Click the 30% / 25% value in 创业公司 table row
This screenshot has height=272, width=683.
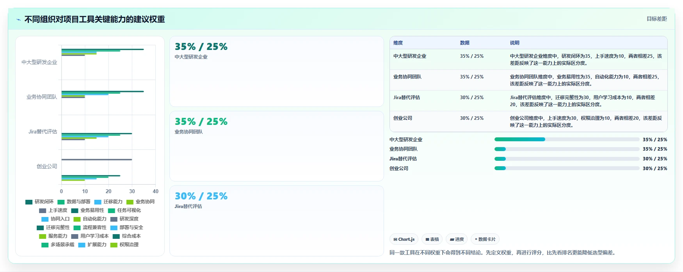pyautogui.click(x=471, y=118)
